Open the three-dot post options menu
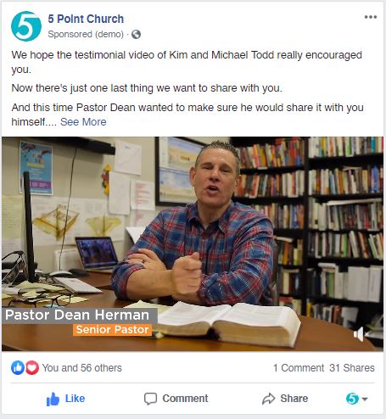386x419 pixels. click(x=371, y=17)
